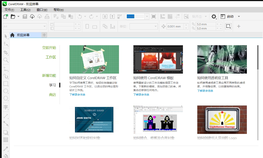
Task: Click the Undo arrow icon
Action: tap(80, 17)
